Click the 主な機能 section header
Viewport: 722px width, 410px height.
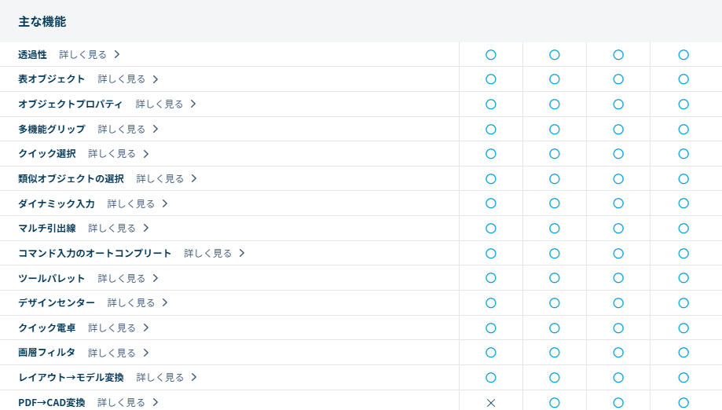coord(42,22)
